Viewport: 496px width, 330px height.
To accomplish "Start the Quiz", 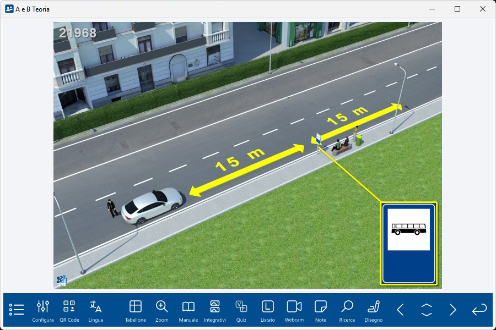I will click(x=241, y=310).
